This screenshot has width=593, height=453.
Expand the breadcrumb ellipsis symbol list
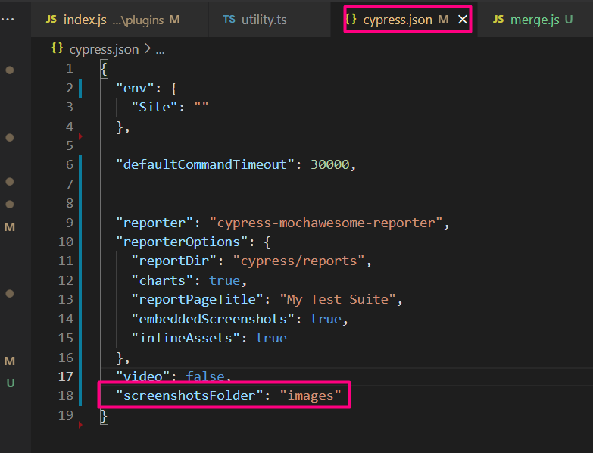point(160,48)
